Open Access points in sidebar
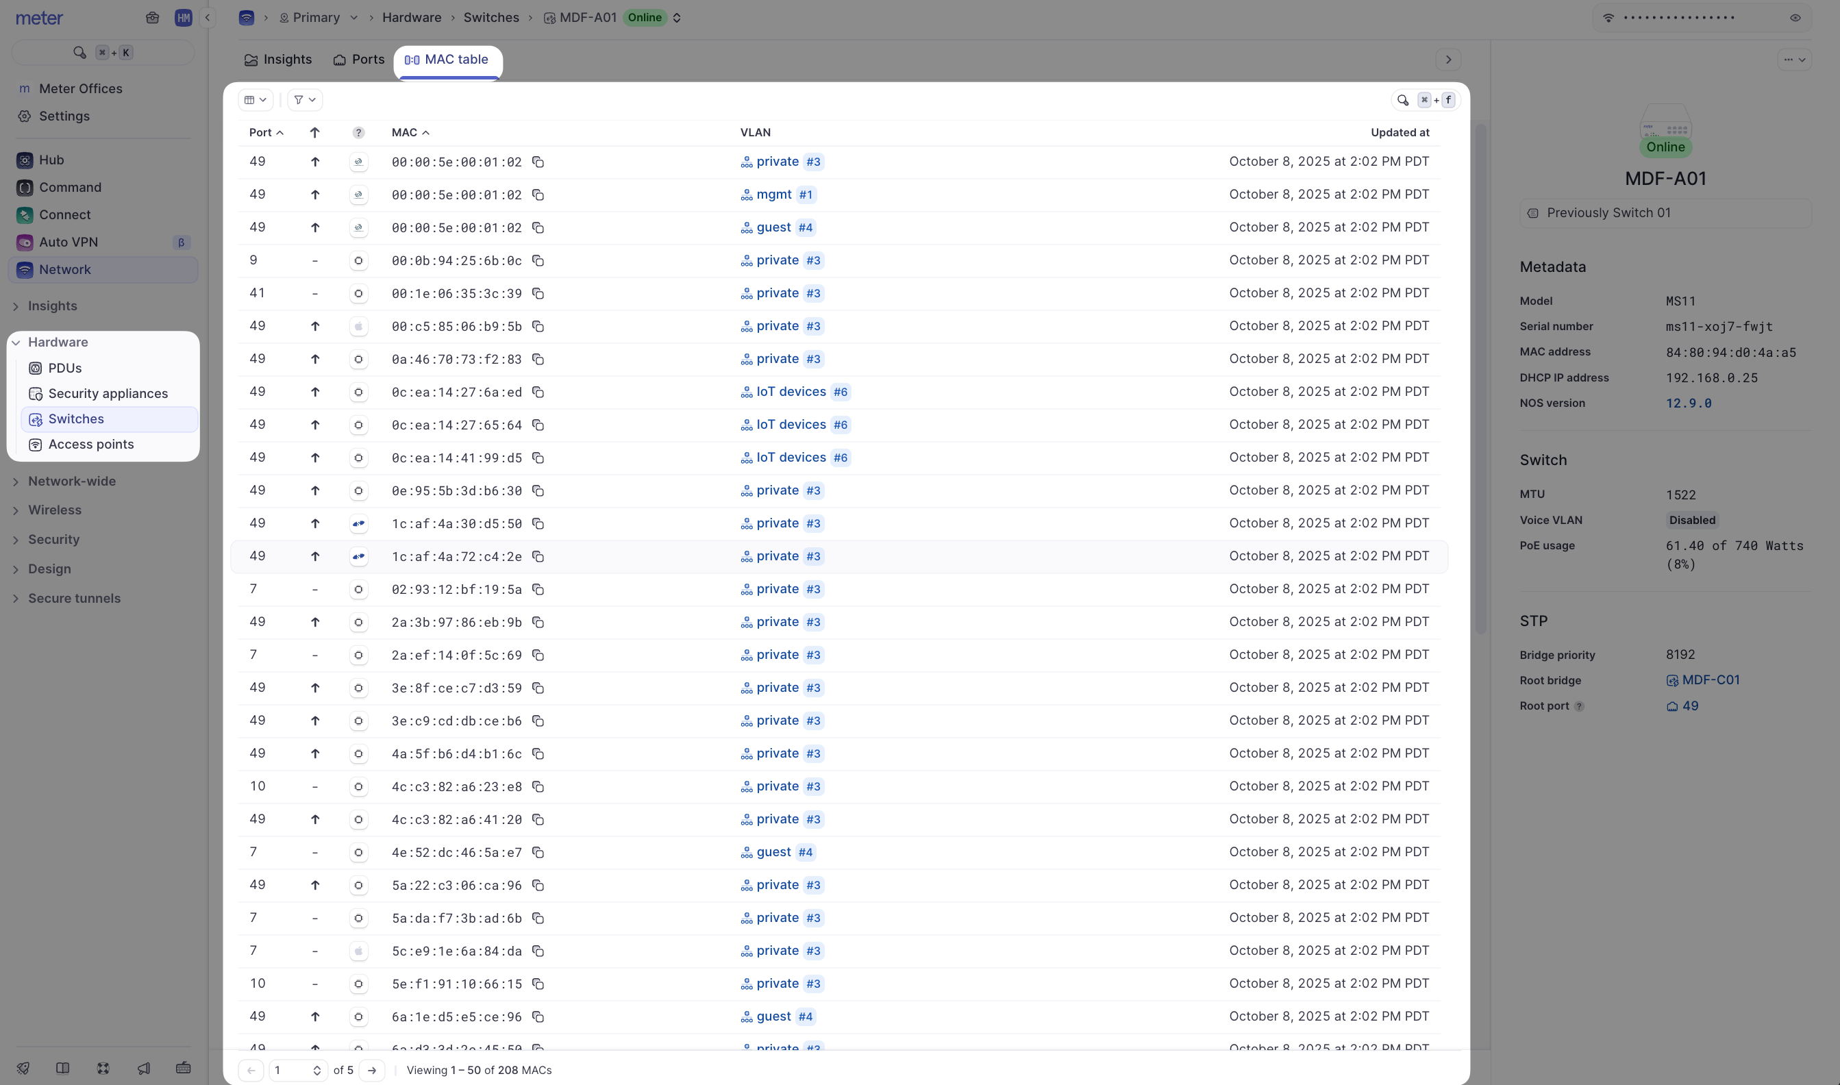1840x1085 pixels. pos(90,445)
